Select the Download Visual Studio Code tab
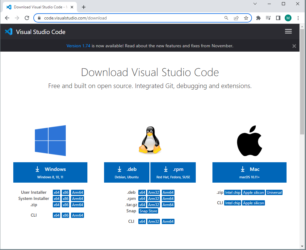 click(x=40, y=7)
